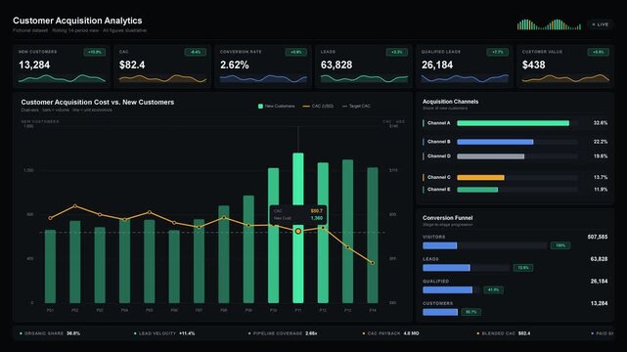The height and width of the screenshot is (352, 627).
Task: Click the Leads funnel bar in Conversion Funnel
Action: 446,268
